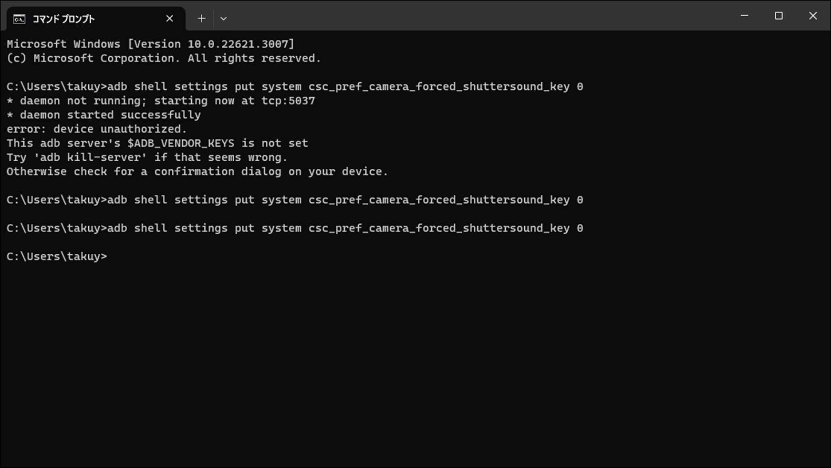Screen dimensions: 831x468
Task: Click the confirmation dialog hint line
Action: pyautogui.click(x=197, y=172)
